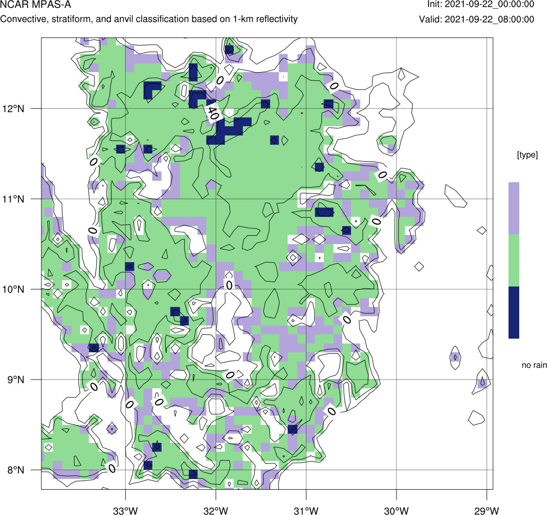Click the 32°W longitude label
The image size is (547, 515).
(216, 511)
